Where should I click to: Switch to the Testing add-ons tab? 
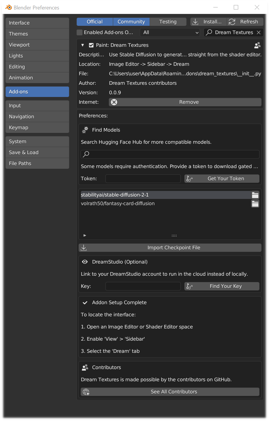pyautogui.click(x=168, y=21)
